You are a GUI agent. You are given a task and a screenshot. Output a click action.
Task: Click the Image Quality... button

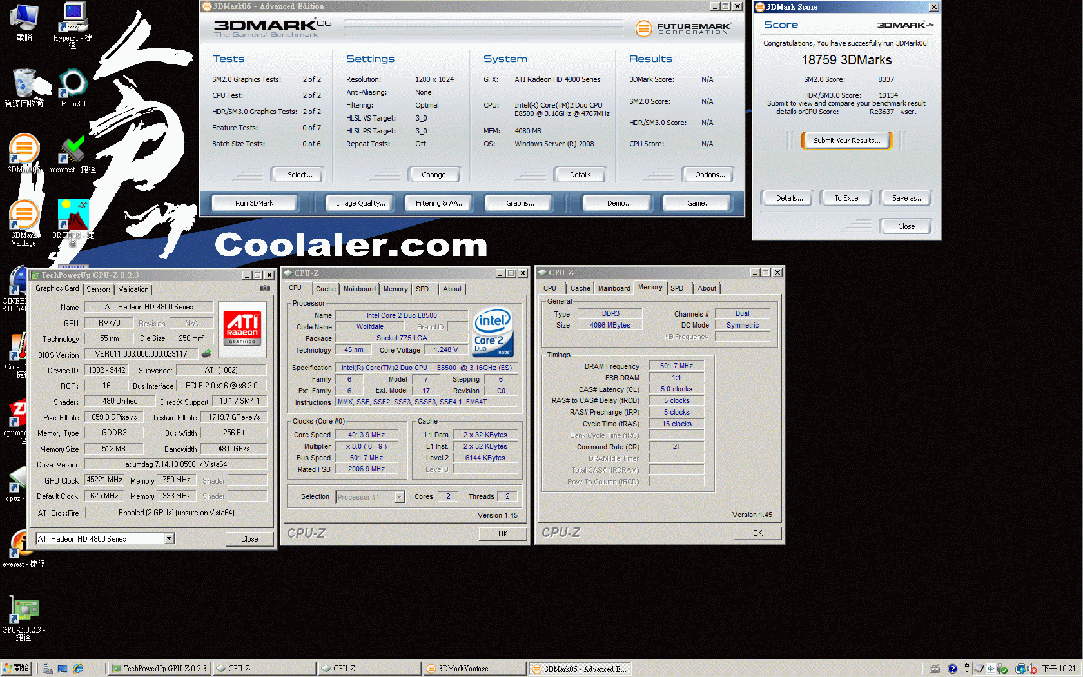360,203
